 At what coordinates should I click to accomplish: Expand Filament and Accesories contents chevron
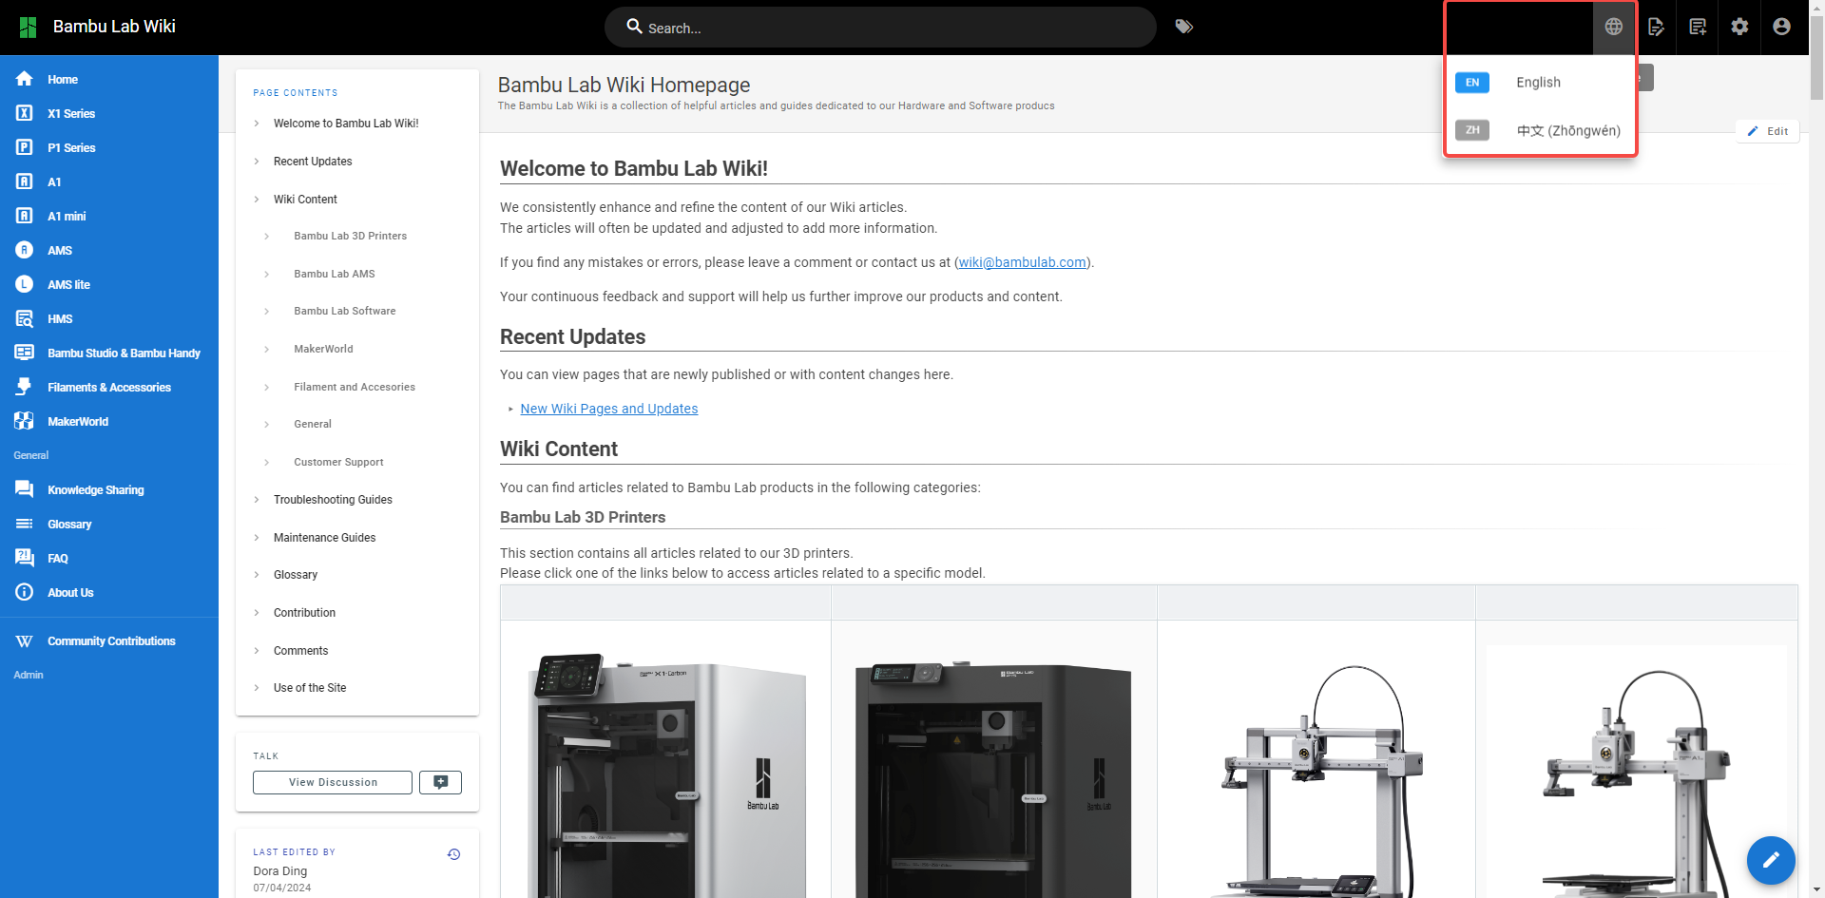click(267, 387)
